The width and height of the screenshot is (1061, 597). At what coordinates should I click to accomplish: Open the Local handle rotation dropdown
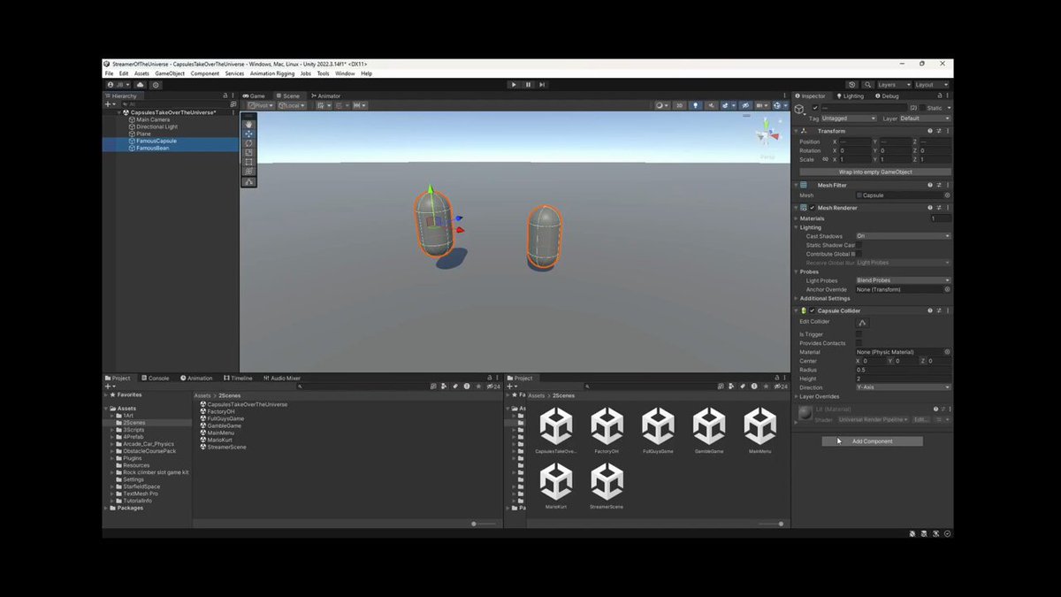(x=292, y=105)
